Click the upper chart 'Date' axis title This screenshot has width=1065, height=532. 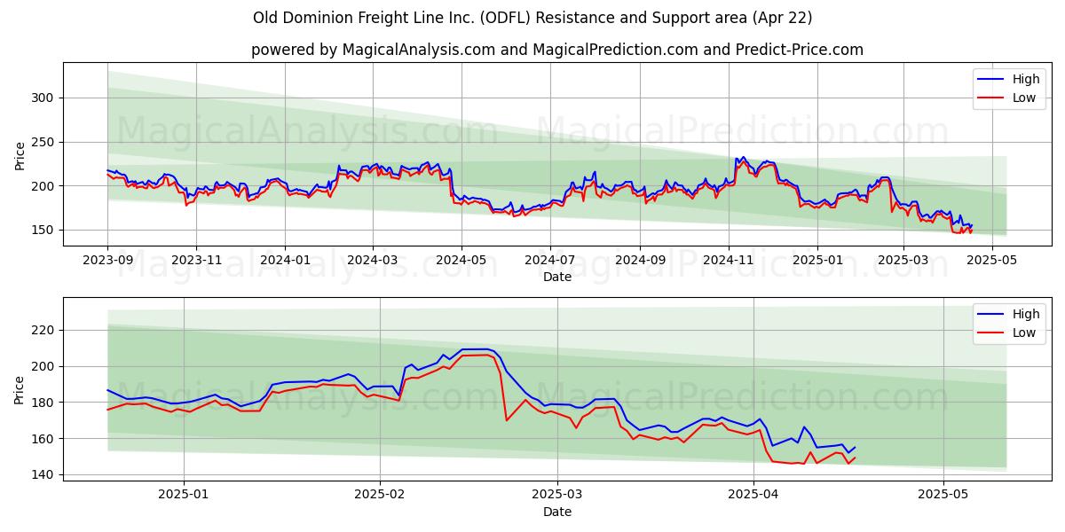pos(557,278)
